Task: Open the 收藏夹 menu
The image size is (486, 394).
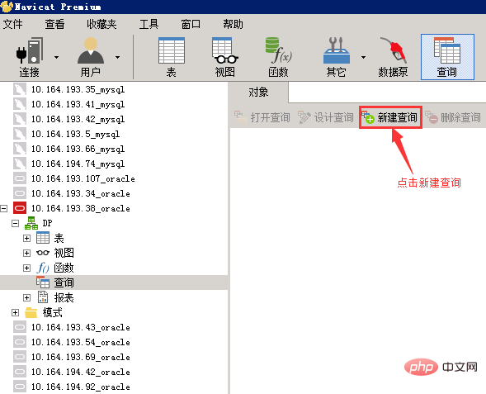Action: tap(101, 24)
